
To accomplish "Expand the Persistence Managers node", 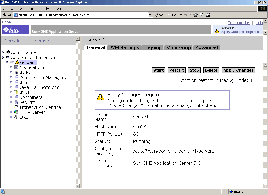I will [x=12, y=77].
